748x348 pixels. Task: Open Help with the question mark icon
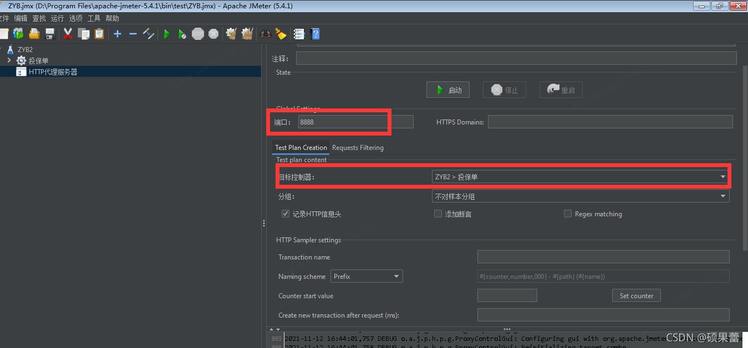315,34
